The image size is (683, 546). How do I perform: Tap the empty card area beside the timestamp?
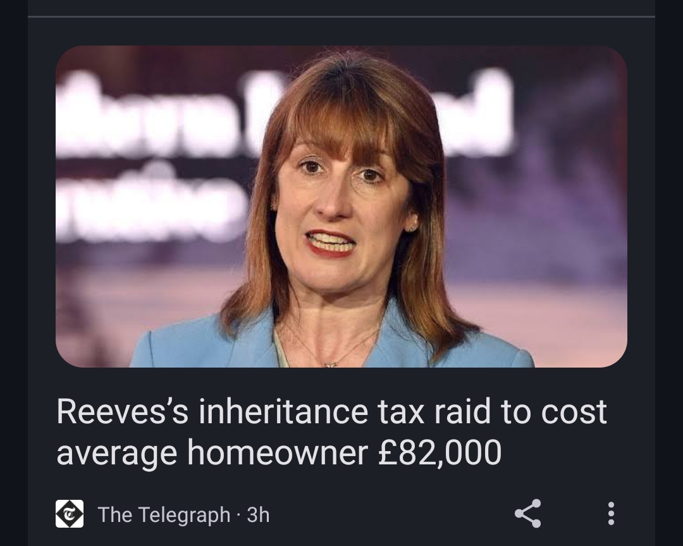coord(392,514)
